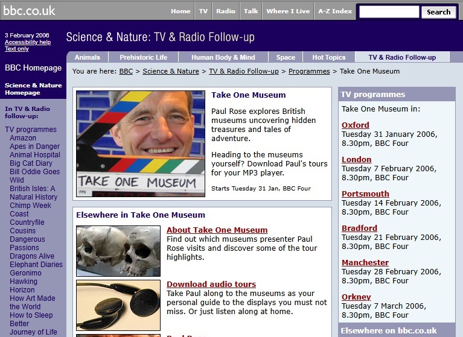The image size is (463, 337).
Task: Open Hawking sidebar link
Action: click(x=24, y=282)
